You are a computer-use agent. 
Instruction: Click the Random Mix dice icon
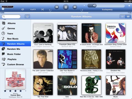click(x=3, y=49)
